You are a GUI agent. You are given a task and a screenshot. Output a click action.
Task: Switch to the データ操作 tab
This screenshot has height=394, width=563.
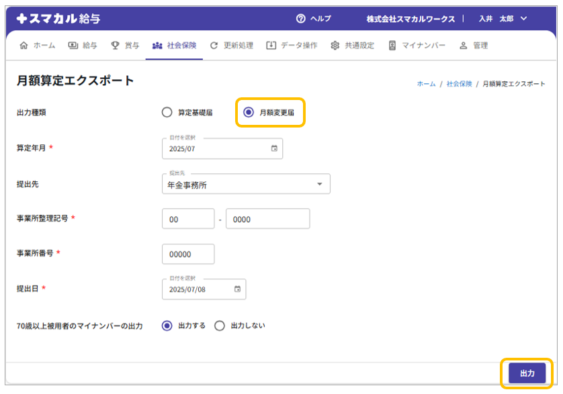[x=292, y=46]
